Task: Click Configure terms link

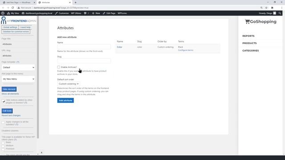Action: (x=186, y=50)
